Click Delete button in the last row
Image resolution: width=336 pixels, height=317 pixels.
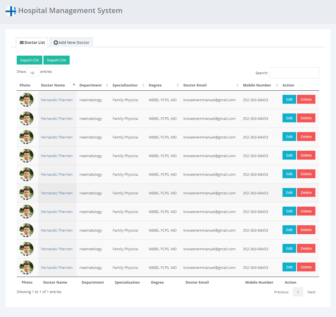pyautogui.click(x=306, y=267)
